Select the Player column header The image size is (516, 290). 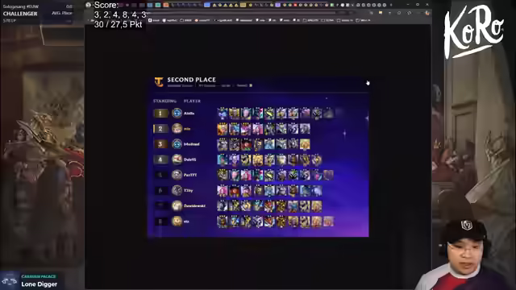(x=192, y=101)
